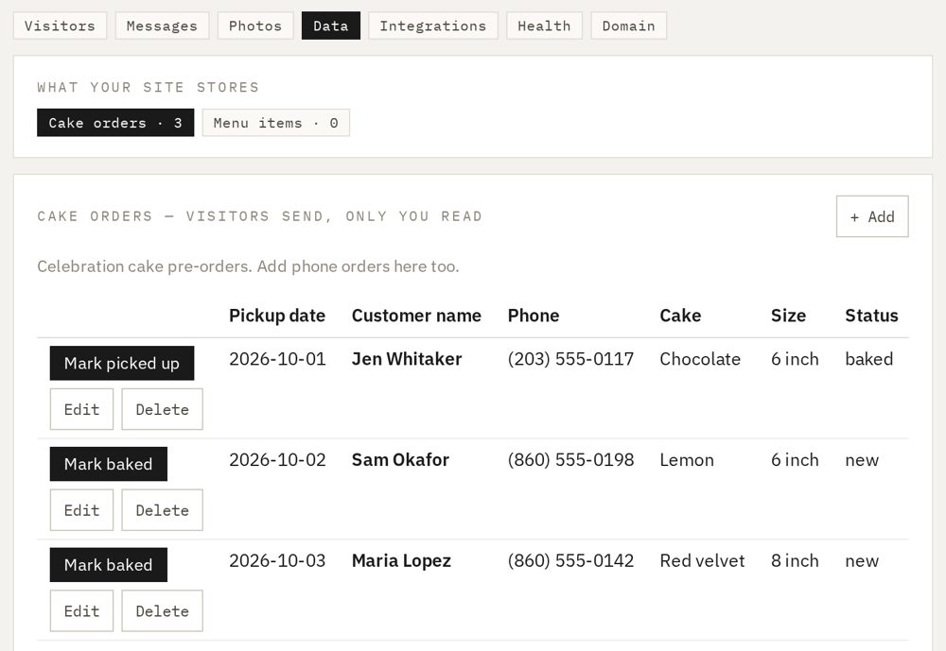Go to the Photos tab
The width and height of the screenshot is (946, 651).
[255, 26]
